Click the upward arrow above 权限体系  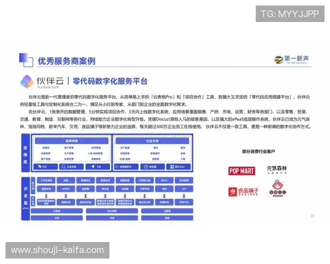[164, 196]
